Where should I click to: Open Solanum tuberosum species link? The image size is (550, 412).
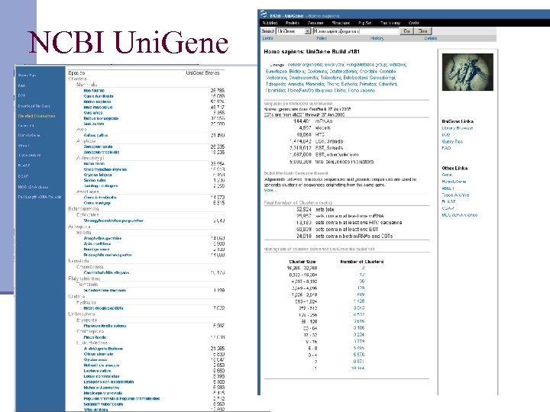(103, 404)
